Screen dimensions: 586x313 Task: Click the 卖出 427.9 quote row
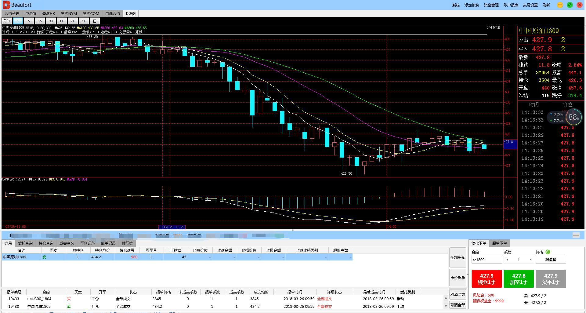[x=551, y=40]
